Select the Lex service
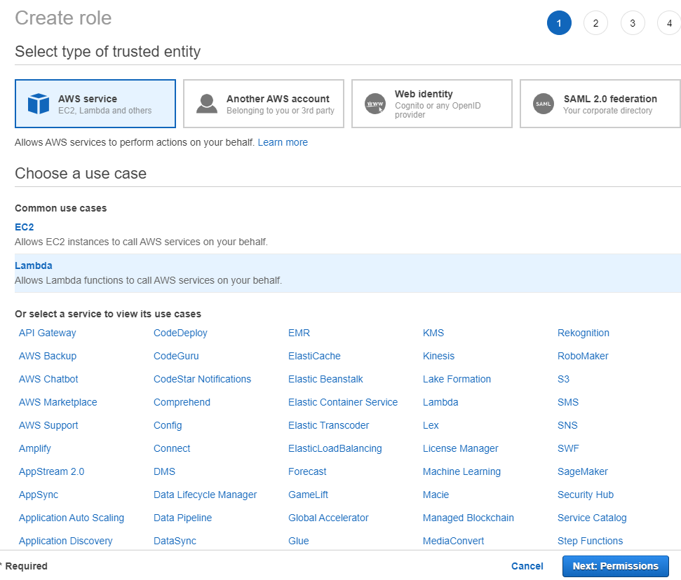 (x=431, y=425)
